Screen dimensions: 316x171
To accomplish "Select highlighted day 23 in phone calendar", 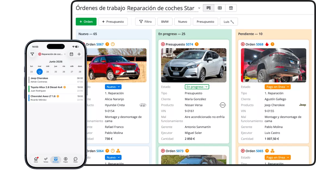I will pyautogui.click(x=39, y=72).
